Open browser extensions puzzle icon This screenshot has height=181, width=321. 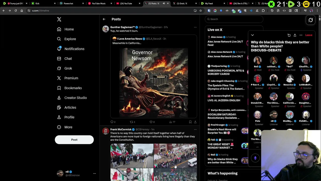[x=263, y=11]
